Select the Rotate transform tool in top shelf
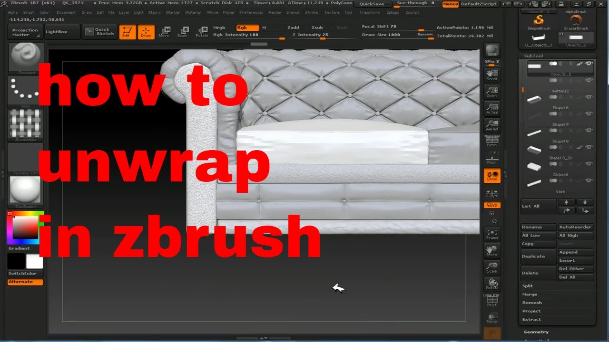This screenshot has width=609, height=342. point(202,32)
